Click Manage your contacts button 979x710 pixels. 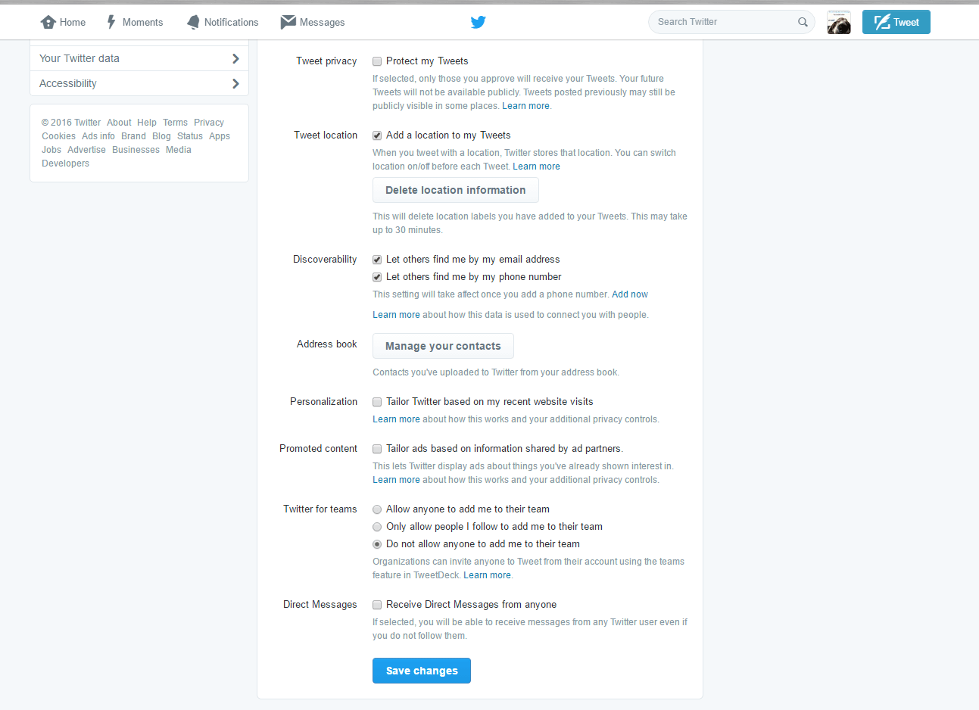(x=443, y=346)
